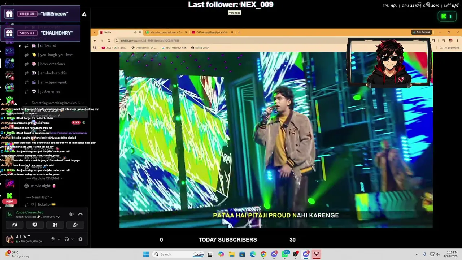Open the Discord soundboard
The image size is (462, 260).
pos(75,225)
